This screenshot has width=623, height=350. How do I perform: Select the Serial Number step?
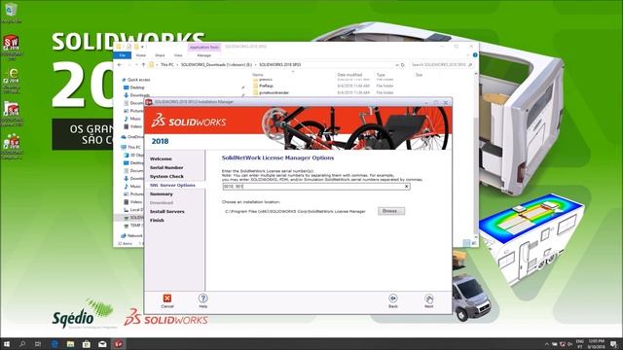(166, 167)
